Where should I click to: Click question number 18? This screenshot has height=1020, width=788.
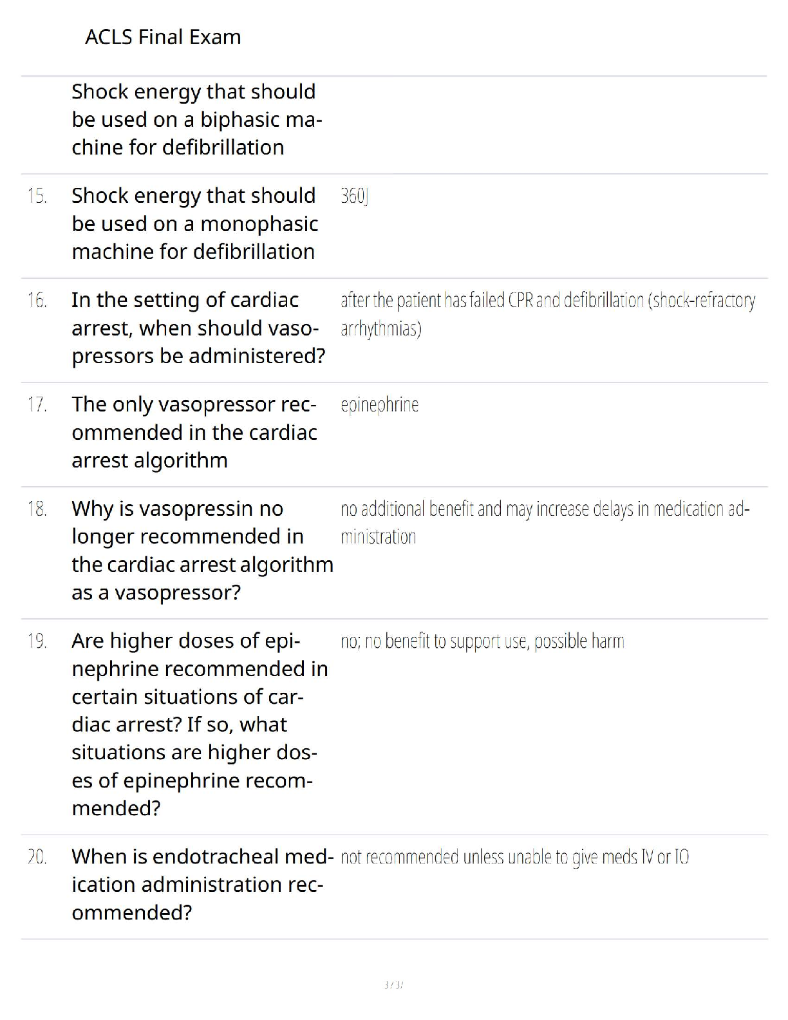(37, 509)
